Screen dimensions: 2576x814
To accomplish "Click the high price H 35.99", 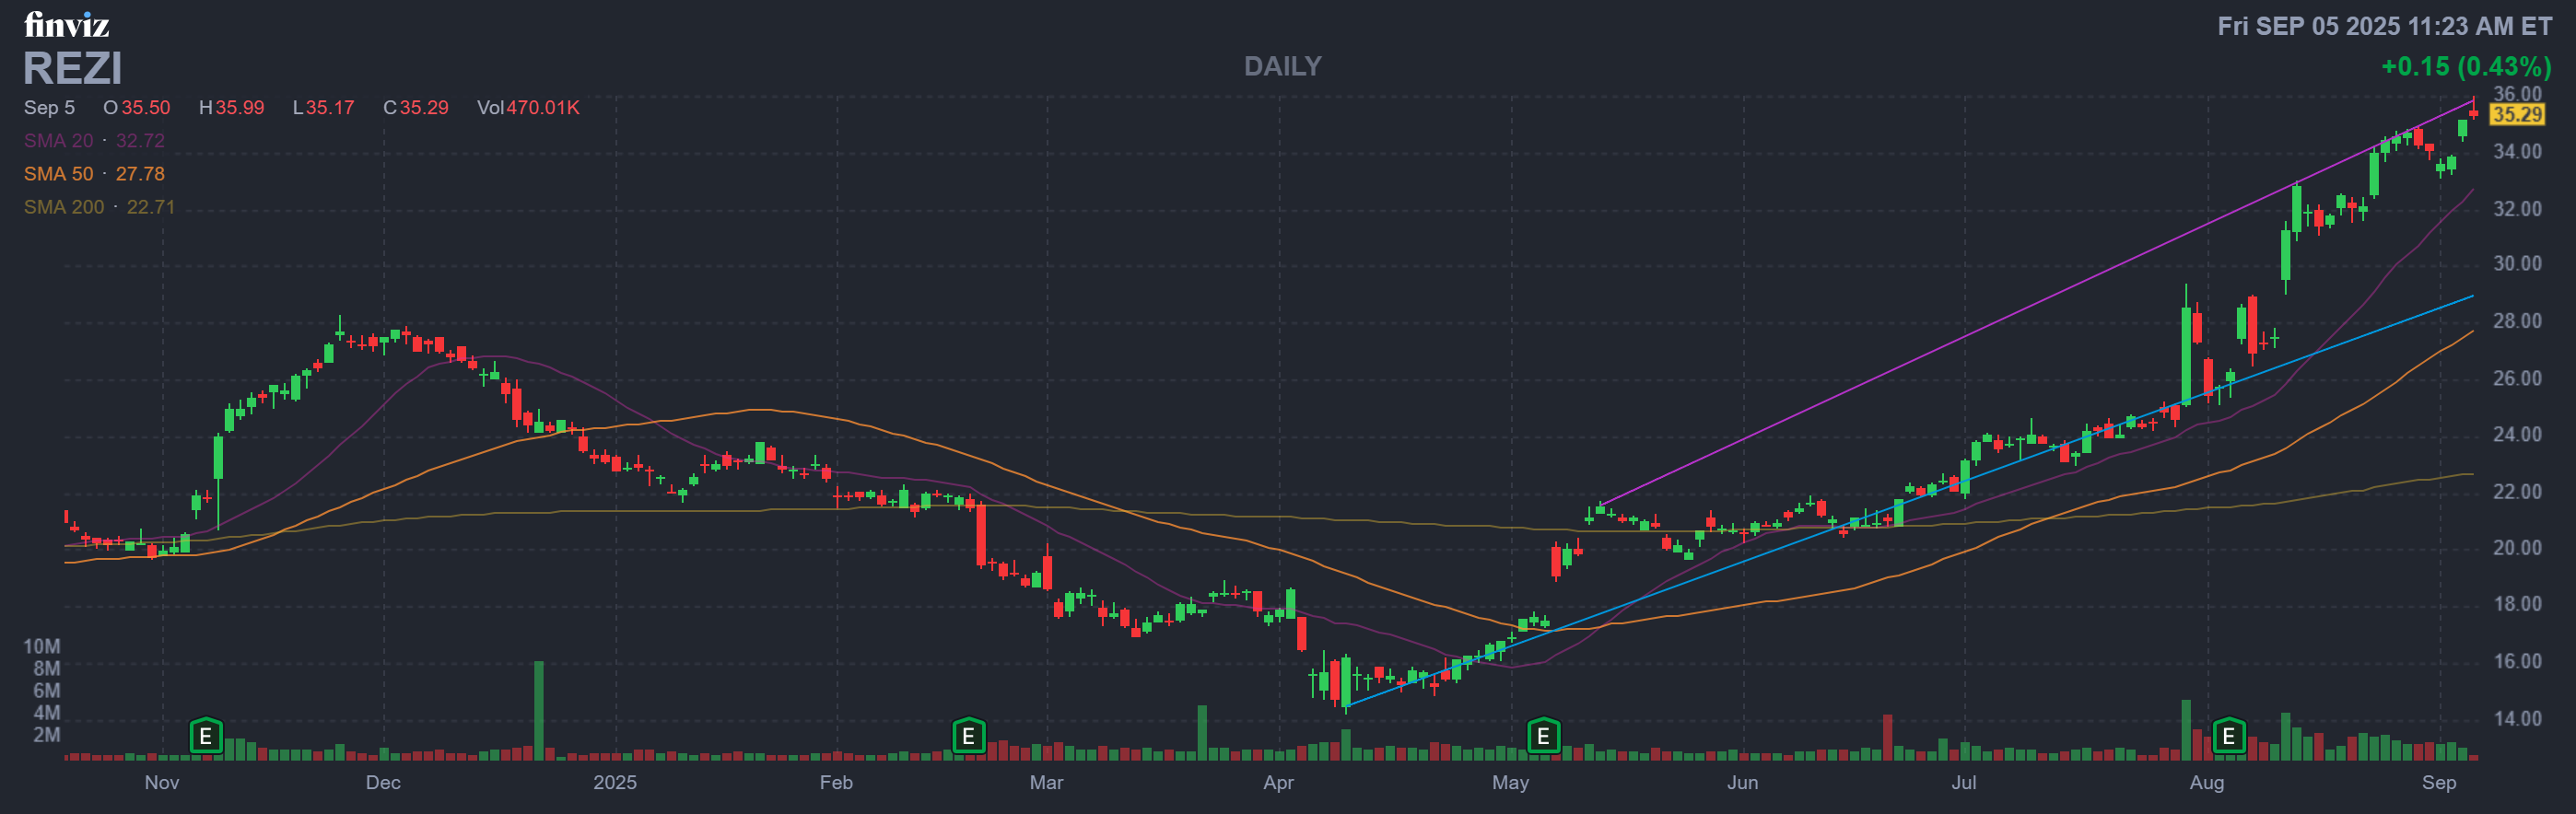I will (232, 107).
